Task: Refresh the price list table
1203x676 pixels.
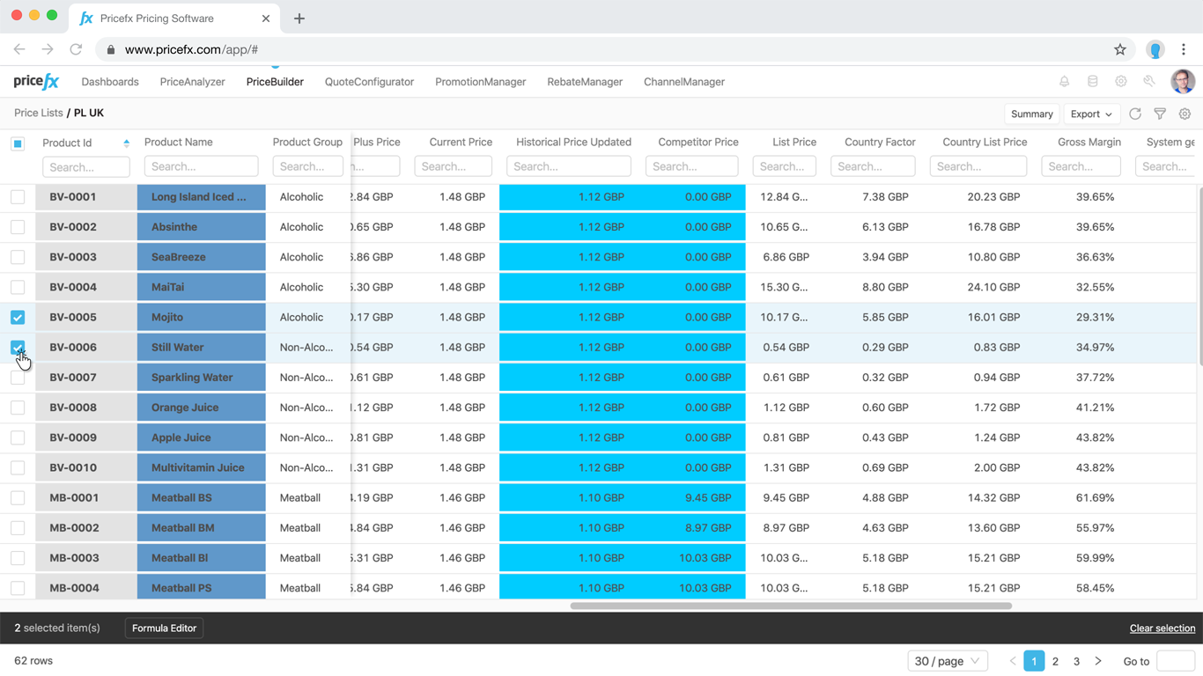Action: [x=1135, y=114]
